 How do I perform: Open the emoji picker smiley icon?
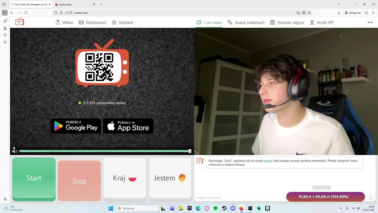(371, 197)
